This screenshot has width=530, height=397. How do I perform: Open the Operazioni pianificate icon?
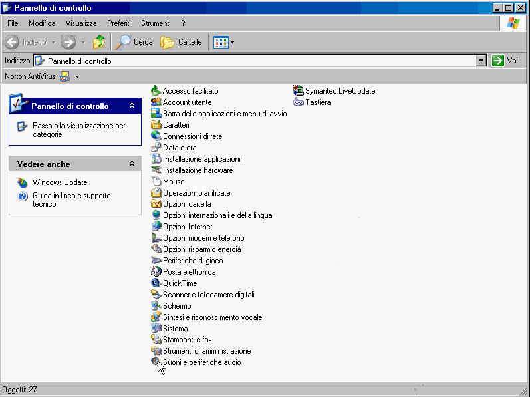(x=156, y=193)
